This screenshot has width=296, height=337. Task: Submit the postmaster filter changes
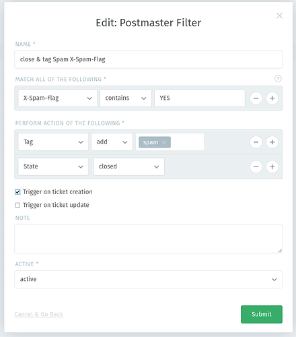262,314
